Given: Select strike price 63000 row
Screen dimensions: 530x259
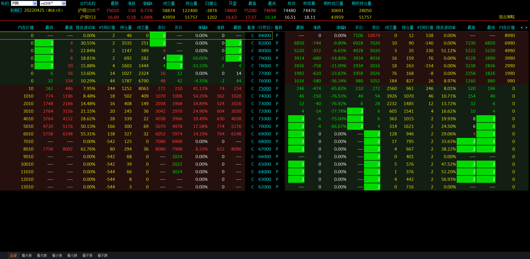Looking at the screenshot, I should 265,179.
